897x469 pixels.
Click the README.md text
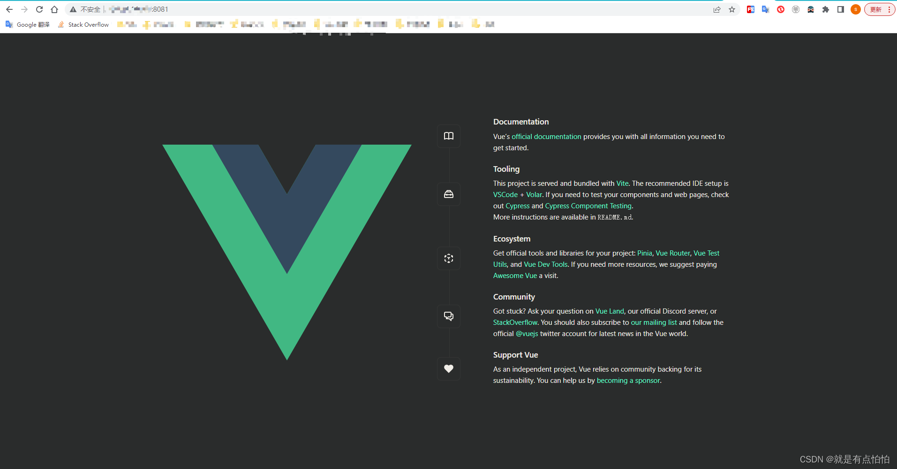615,217
